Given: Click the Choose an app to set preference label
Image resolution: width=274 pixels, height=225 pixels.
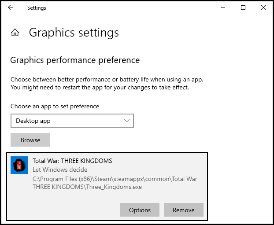Looking at the screenshot, I should (x=55, y=107).
